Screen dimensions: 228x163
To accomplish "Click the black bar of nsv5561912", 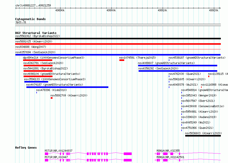I will pyautogui.click(x=118, y=39).
